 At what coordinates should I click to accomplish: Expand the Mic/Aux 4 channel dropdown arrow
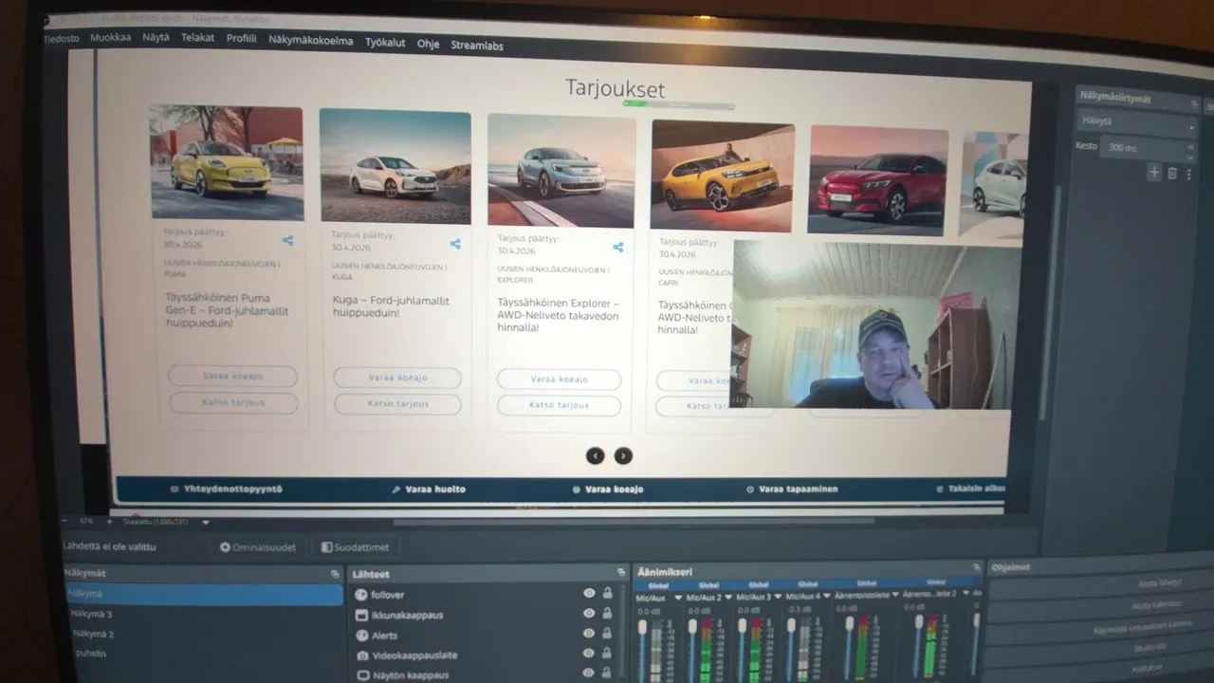click(825, 597)
